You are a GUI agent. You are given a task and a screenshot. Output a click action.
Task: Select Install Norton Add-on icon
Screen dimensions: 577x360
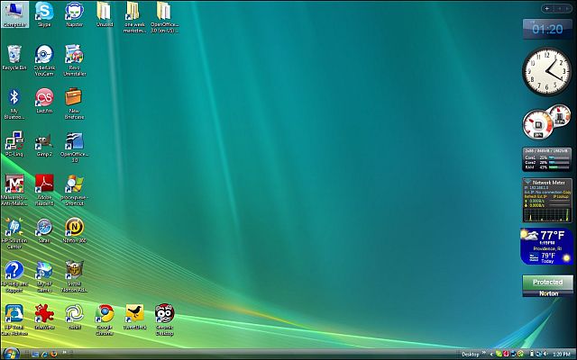pos(74,276)
